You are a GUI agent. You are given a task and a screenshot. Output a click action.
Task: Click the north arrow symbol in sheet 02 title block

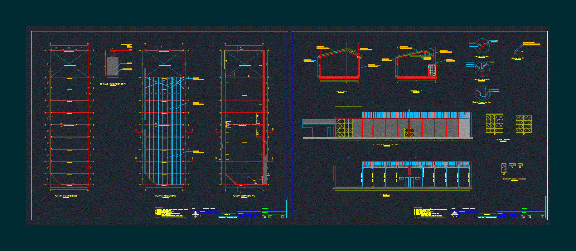[x=455, y=214]
